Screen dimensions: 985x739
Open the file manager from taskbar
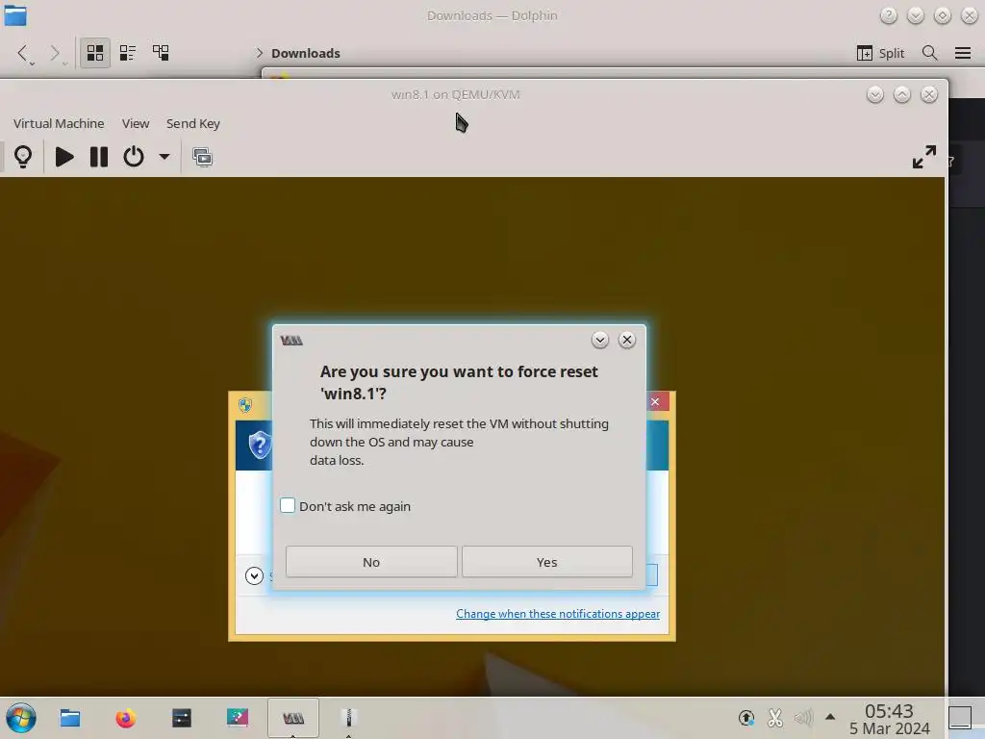pos(69,718)
